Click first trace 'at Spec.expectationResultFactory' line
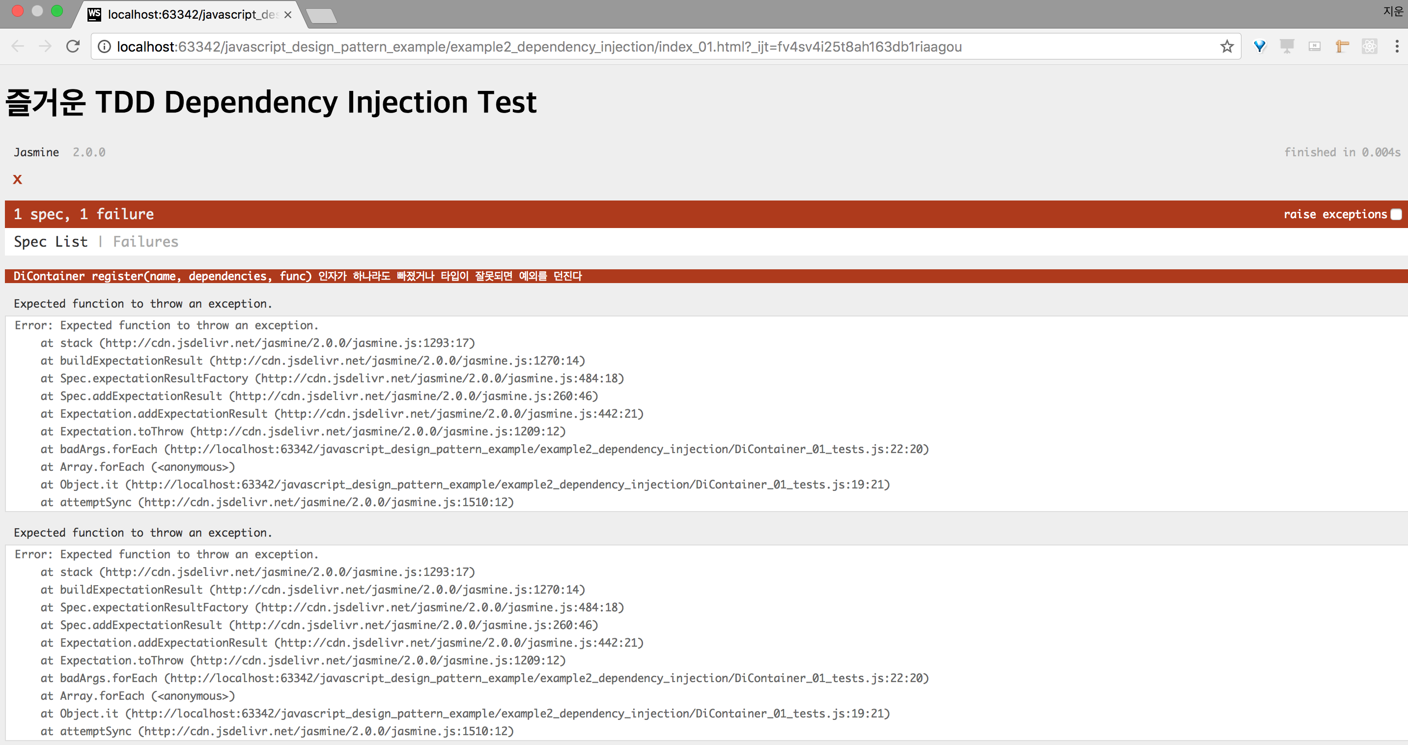Viewport: 1408px width, 745px height. [x=332, y=378]
